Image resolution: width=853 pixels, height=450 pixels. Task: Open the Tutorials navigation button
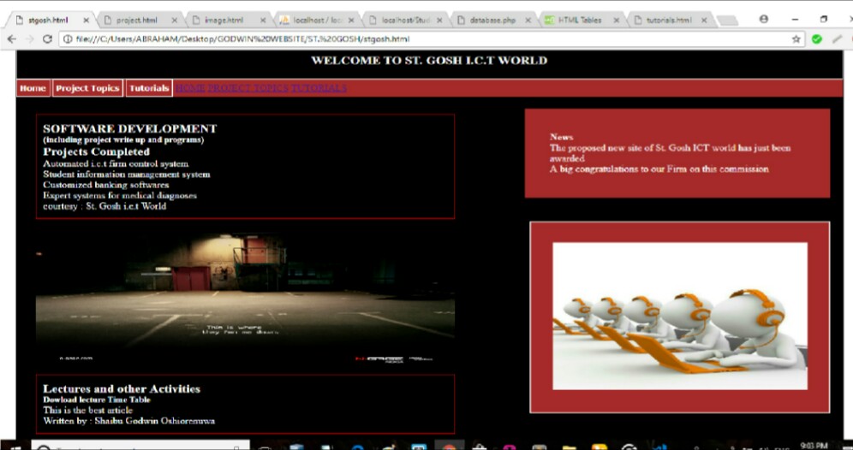pos(149,88)
